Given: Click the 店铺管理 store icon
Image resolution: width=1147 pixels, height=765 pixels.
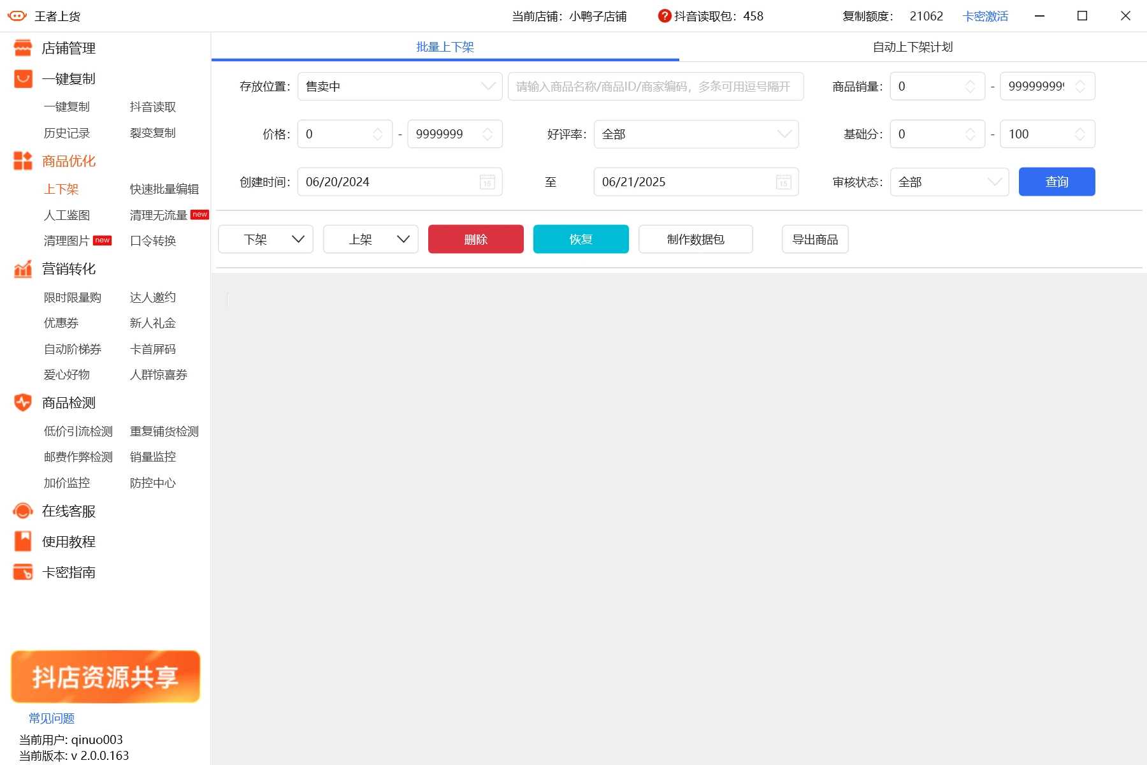Looking at the screenshot, I should [23, 48].
